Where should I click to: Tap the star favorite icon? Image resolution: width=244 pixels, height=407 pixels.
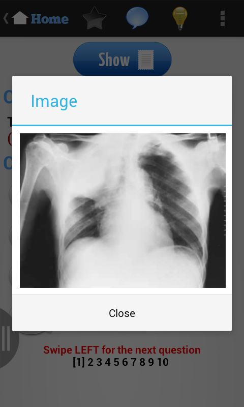pos(95,18)
